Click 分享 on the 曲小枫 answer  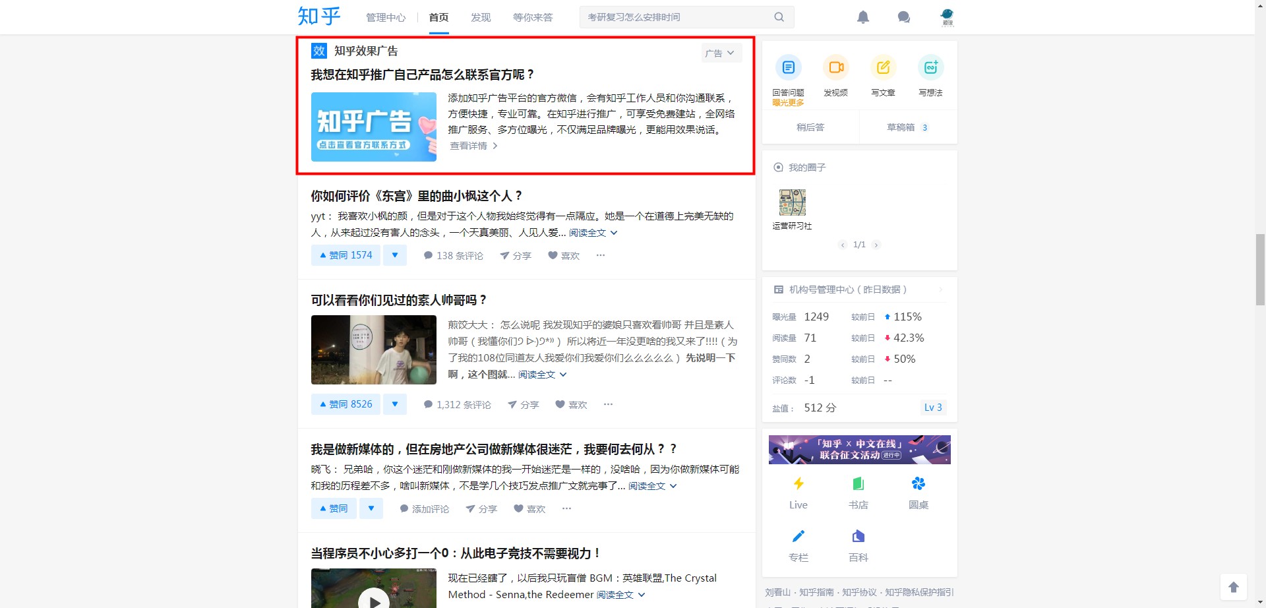pos(516,256)
